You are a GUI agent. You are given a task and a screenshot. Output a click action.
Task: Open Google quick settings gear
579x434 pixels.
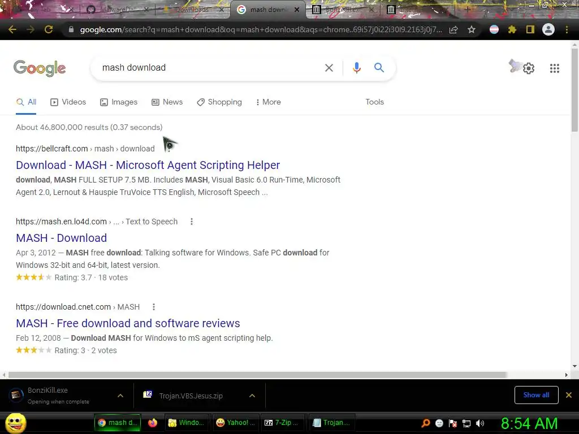coord(529,68)
